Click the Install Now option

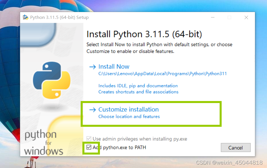pyautogui.click(x=114, y=66)
